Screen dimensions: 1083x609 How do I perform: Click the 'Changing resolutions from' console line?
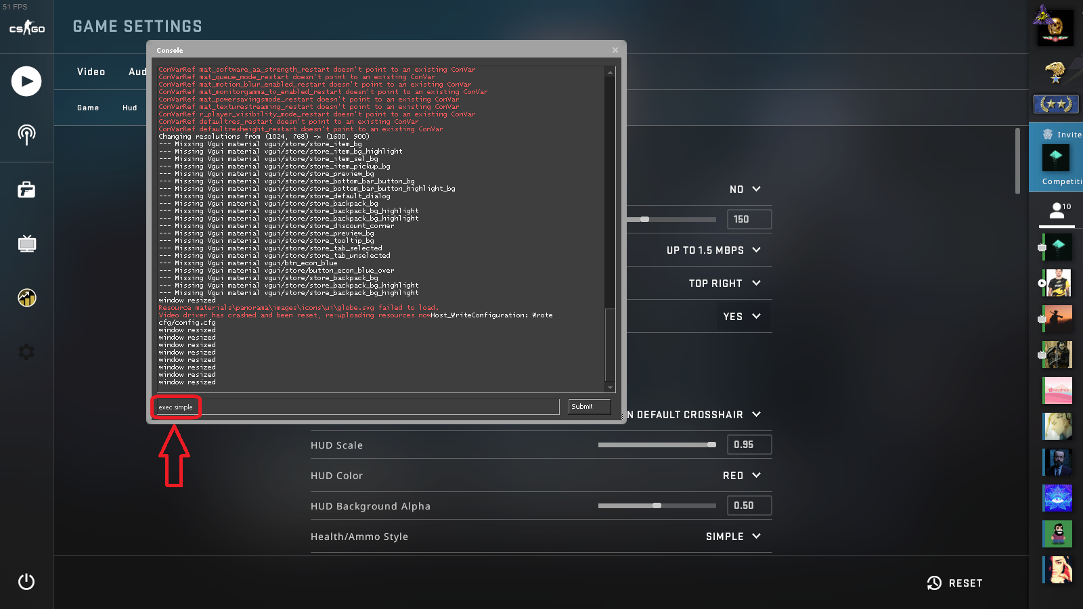pos(264,137)
